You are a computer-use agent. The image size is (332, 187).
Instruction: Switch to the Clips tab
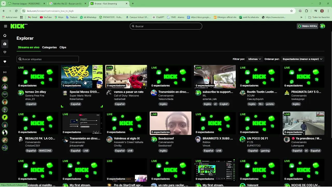click(63, 47)
